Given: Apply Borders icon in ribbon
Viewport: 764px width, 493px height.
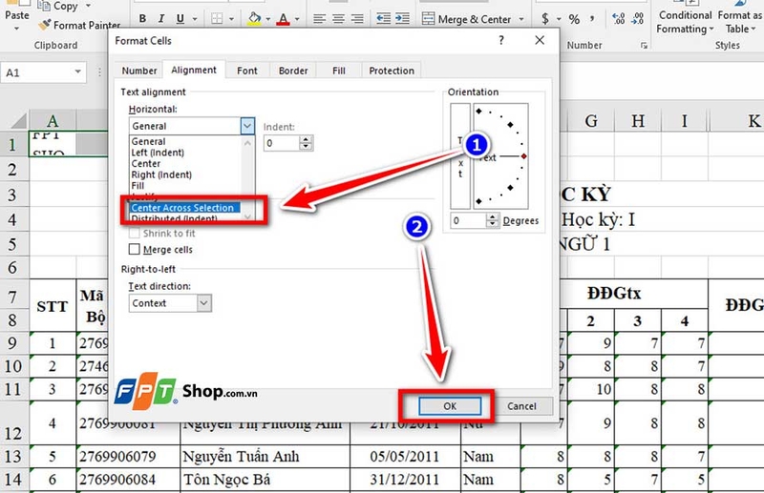Looking at the screenshot, I should 217,19.
